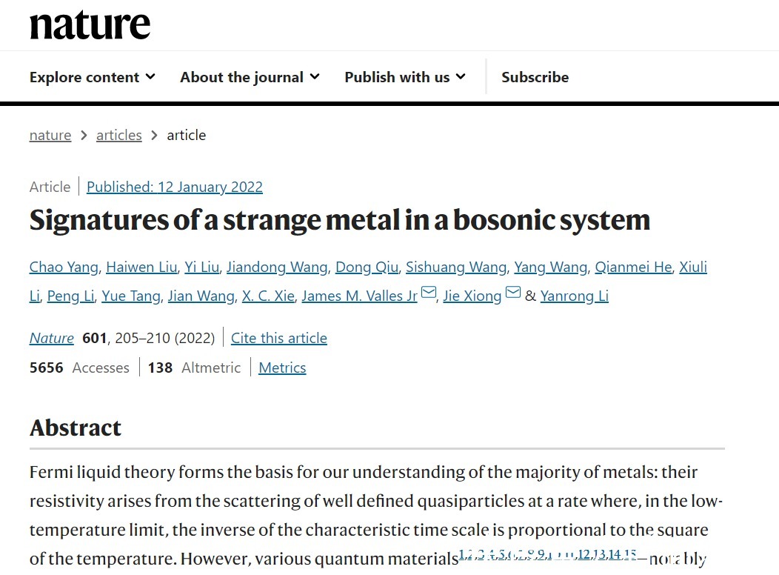Click Cite this article
779x575 pixels.
pyautogui.click(x=279, y=338)
